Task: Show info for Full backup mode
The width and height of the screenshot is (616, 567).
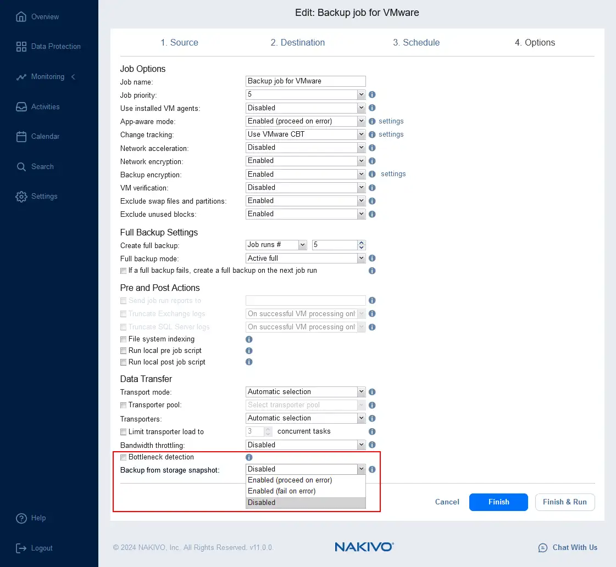Action: 372,258
